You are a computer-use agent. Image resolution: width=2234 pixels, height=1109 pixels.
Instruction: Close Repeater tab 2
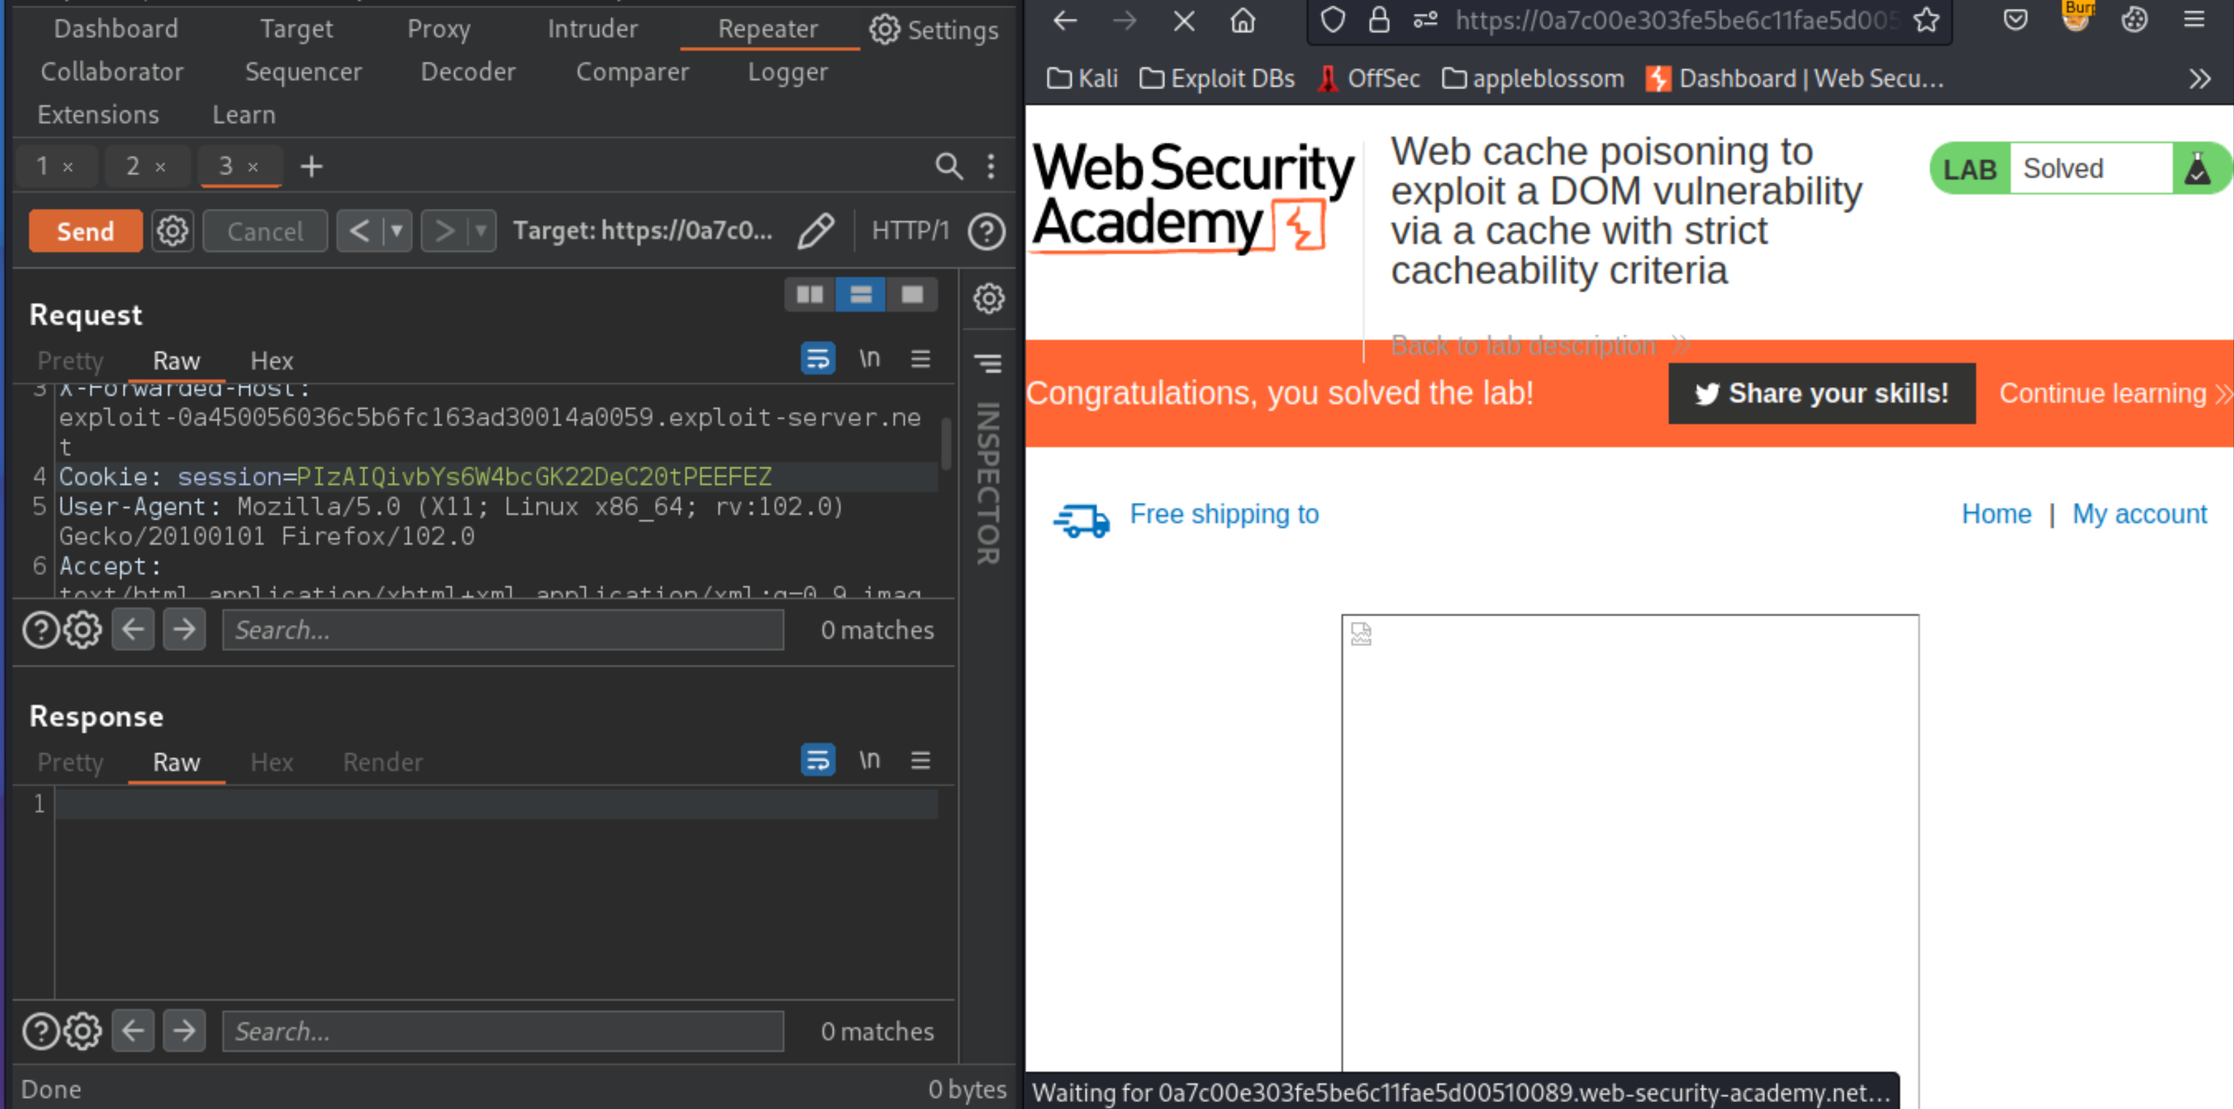pos(161,166)
